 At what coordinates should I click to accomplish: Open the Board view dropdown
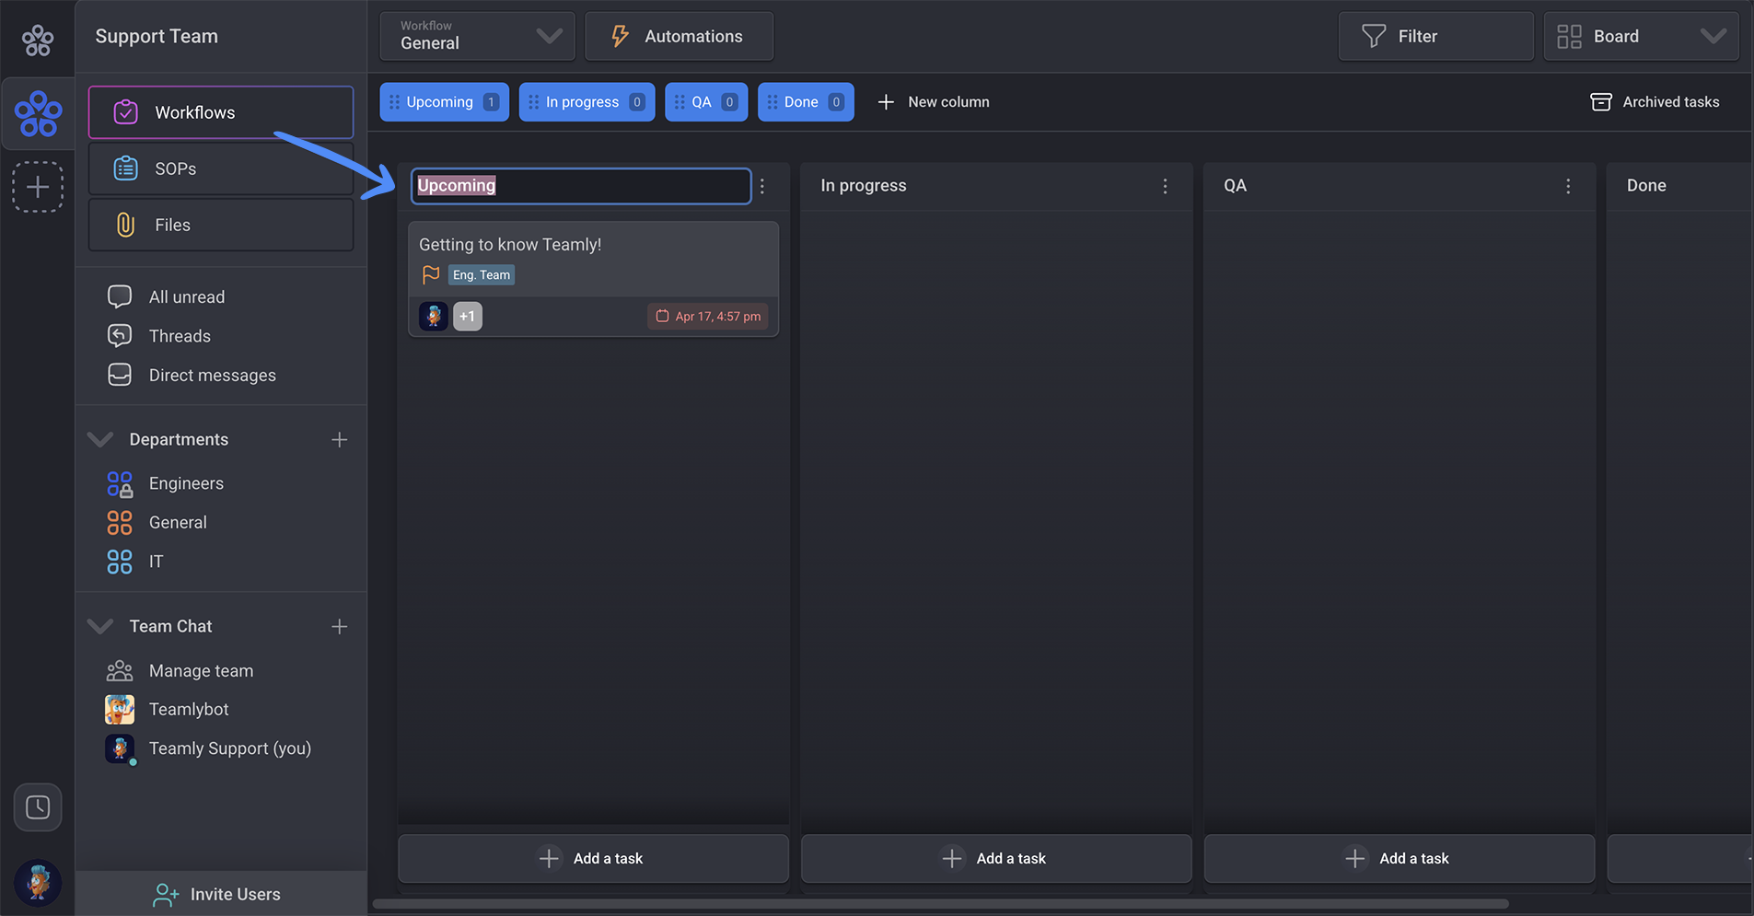click(1641, 36)
